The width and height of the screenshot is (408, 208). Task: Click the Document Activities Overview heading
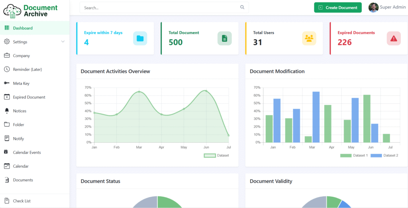115,71
